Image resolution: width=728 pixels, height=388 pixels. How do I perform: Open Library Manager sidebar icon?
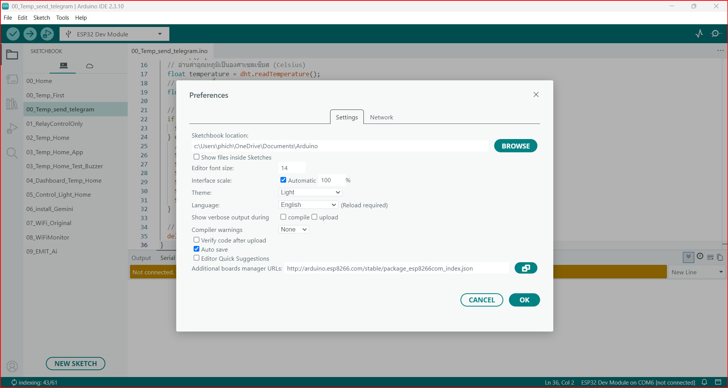12,104
